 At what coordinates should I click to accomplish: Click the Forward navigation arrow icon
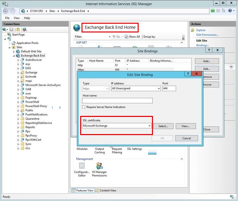(x=13, y=11)
